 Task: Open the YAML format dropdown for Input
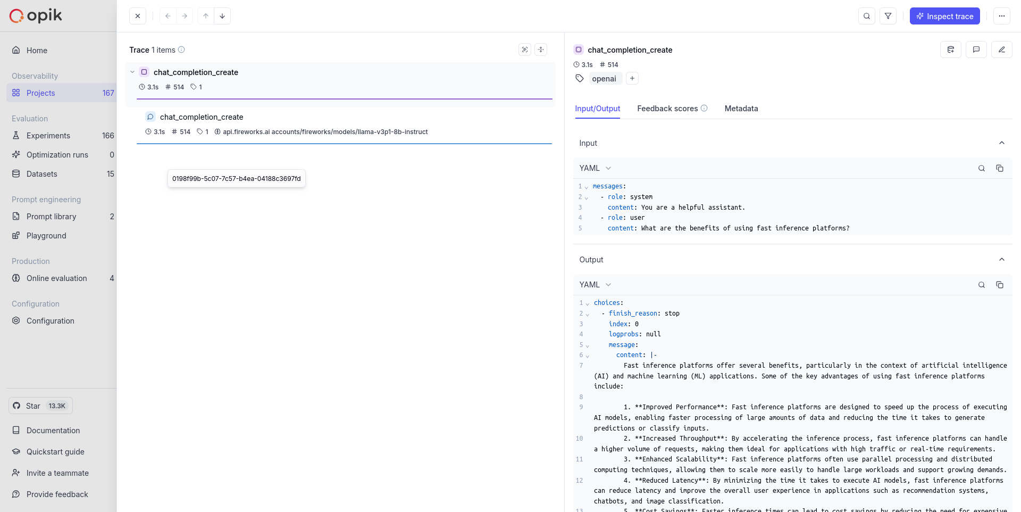[x=594, y=168]
